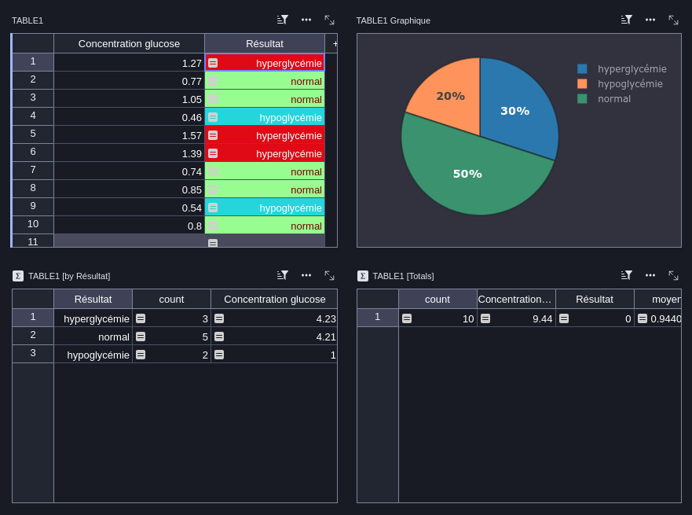Screen dimensions: 692x515
Task: Expand the TABLE1 [Totals] widget
Action: pos(673,276)
